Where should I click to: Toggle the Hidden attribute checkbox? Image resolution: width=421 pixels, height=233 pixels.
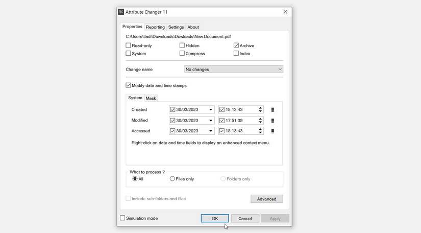coord(182,45)
